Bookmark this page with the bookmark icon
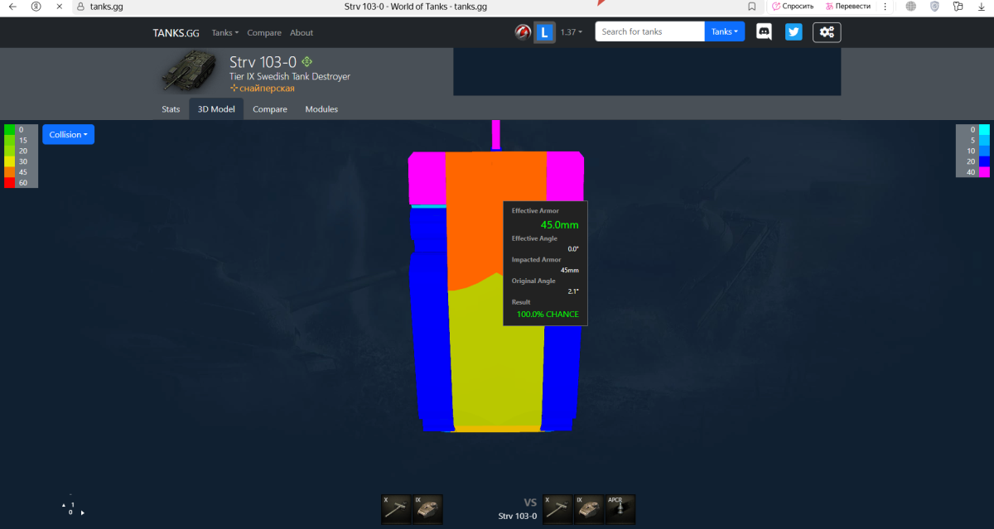 [751, 6]
